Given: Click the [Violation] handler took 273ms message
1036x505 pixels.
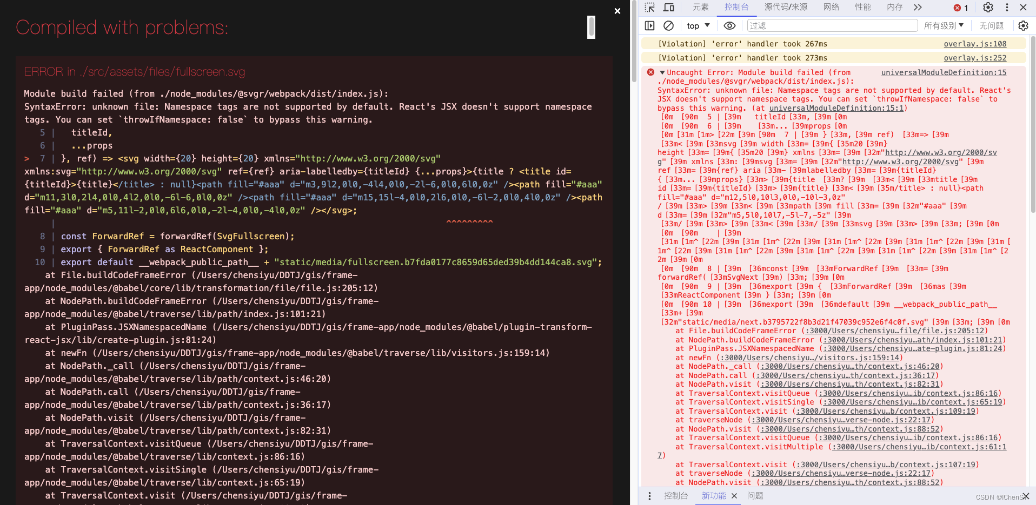Looking at the screenshot, I should click(x=742, y=58).
